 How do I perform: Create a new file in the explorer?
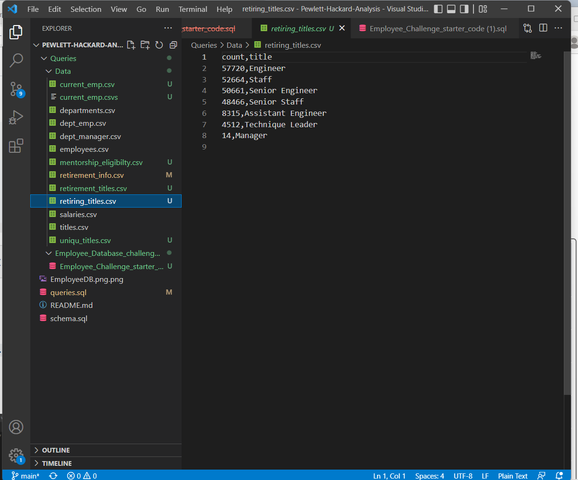pyautogui.click(x=131, y=44)
